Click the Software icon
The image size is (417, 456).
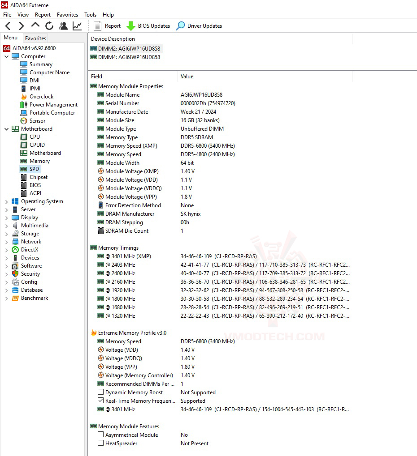15,266
